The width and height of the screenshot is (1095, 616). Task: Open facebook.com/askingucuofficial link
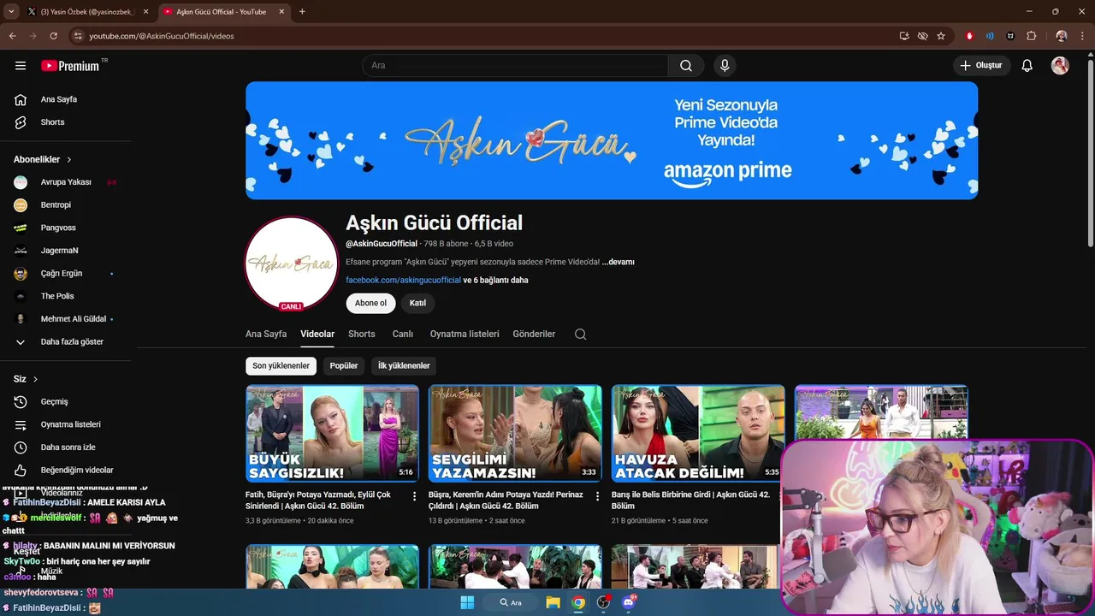(x=403, y=280)
